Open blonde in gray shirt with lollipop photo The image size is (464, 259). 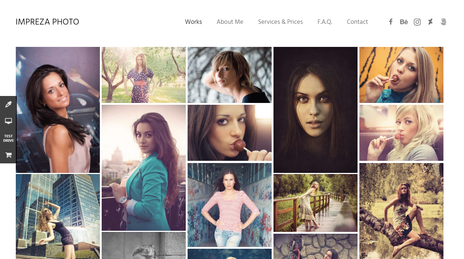(401, 133)
